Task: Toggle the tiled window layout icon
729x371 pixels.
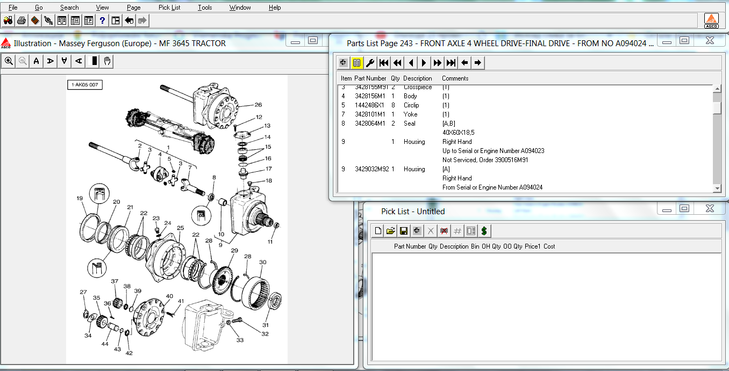Action: (116, 20)
